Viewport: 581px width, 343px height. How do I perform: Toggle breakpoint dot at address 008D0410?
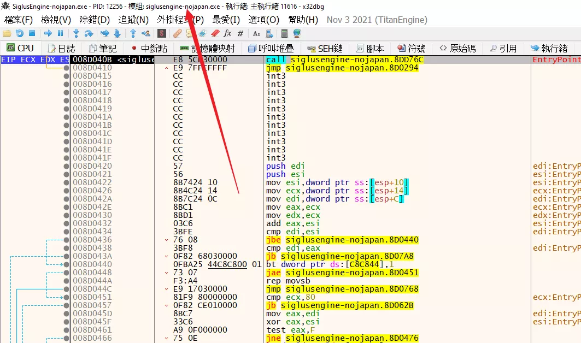tap(66, 68)
